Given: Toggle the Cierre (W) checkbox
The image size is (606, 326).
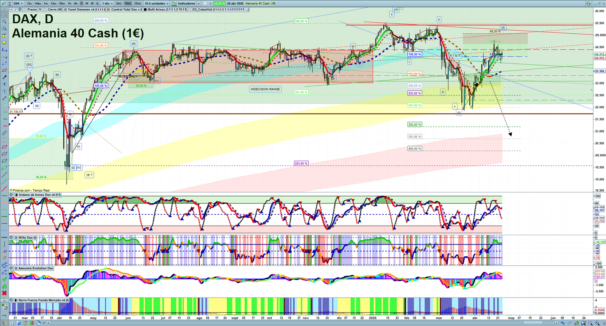Looking at the screenshot, I should 45,9.
